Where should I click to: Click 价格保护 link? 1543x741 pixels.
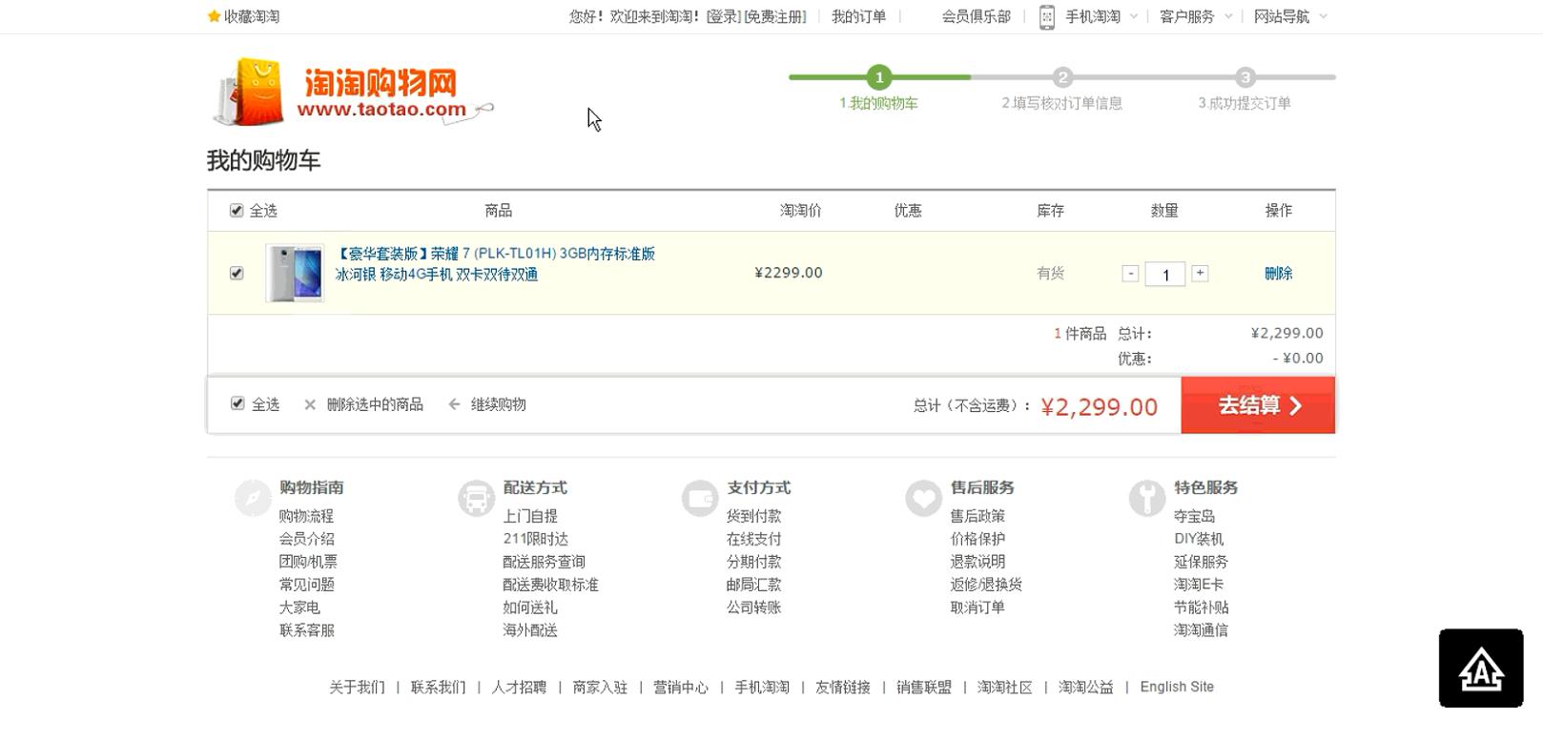click(977, 539)
